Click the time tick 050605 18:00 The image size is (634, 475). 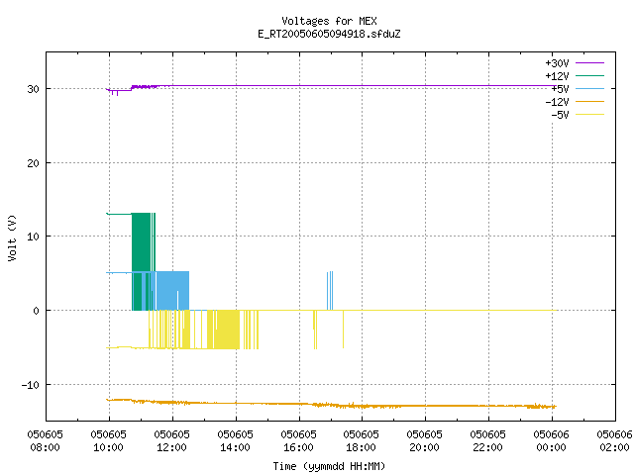pos(362,440)
